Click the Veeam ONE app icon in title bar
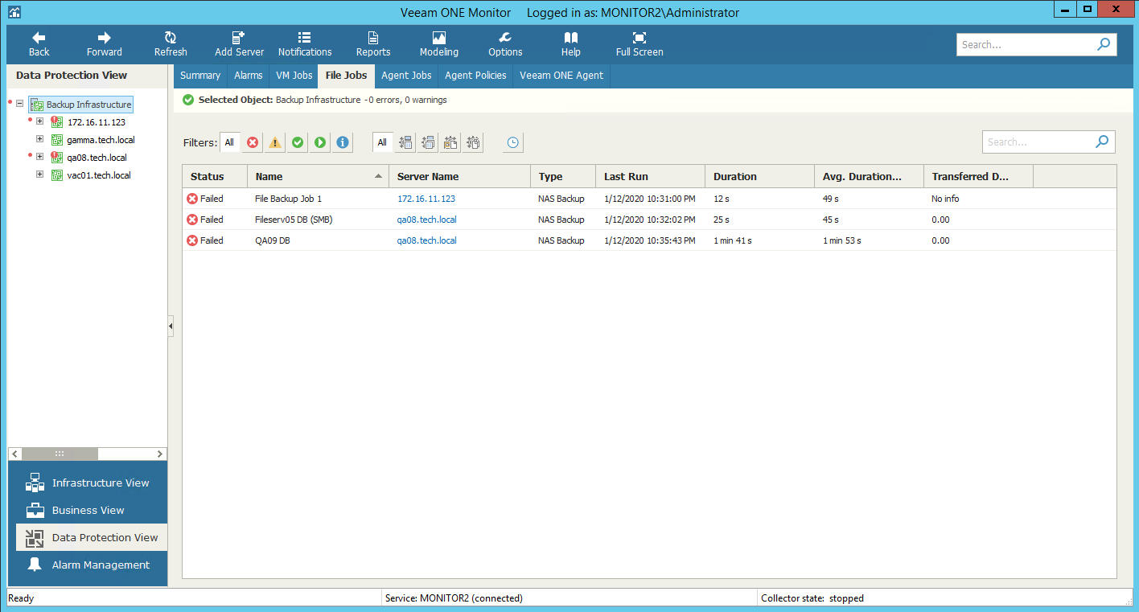The image size is (1139, 612). click(x=14, y=12)
